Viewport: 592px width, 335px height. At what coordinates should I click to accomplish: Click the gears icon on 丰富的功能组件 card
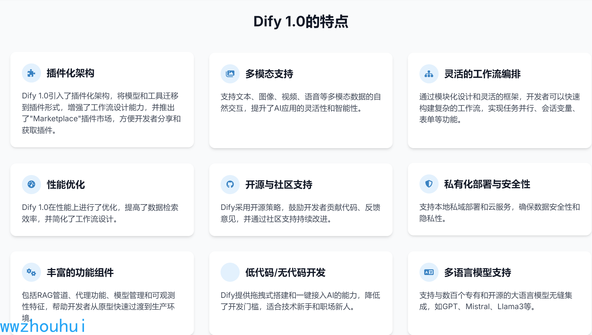click(31, 272)
